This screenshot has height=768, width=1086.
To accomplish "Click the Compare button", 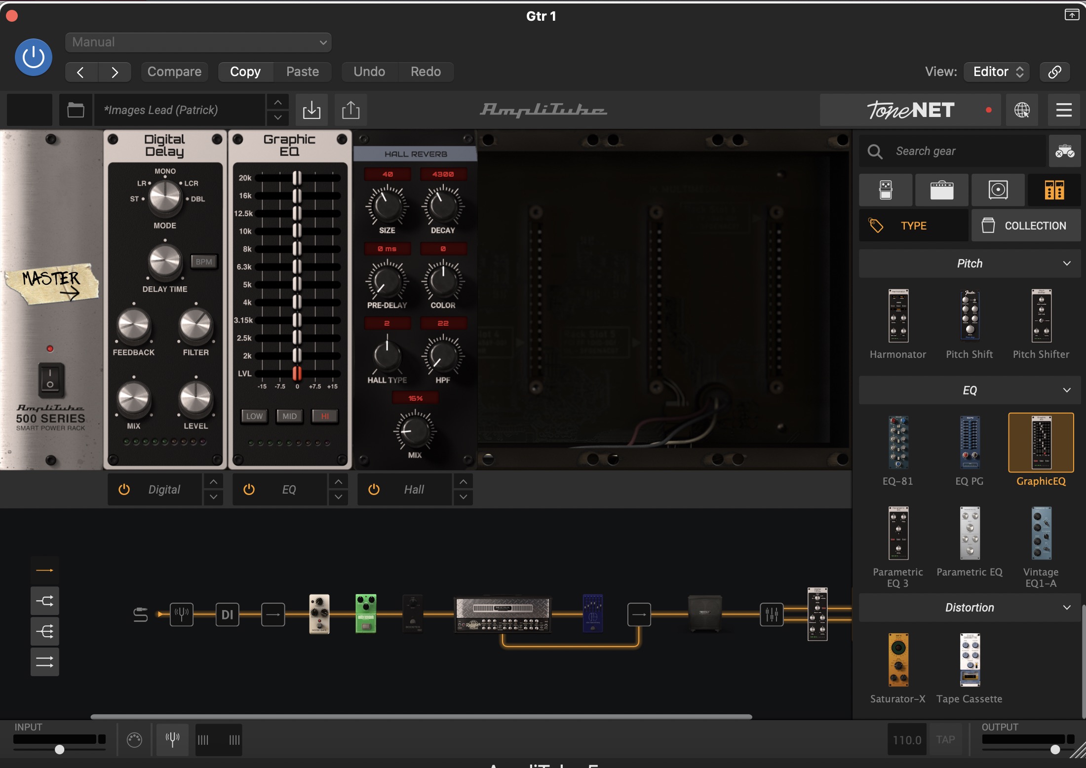I will pos(174,72).
